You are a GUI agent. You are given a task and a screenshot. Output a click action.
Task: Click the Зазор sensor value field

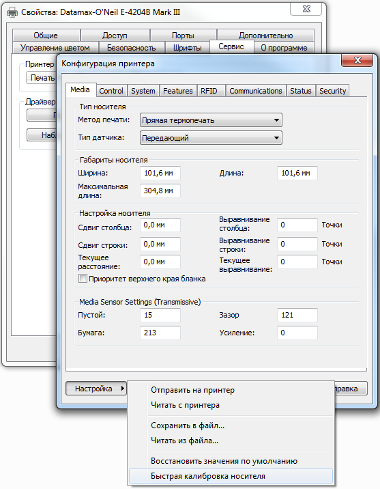[x=297, y=315]
